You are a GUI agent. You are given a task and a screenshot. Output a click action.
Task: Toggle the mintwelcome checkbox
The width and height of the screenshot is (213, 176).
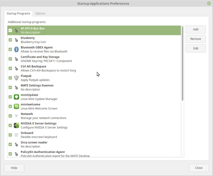click(x=10, y=106)
